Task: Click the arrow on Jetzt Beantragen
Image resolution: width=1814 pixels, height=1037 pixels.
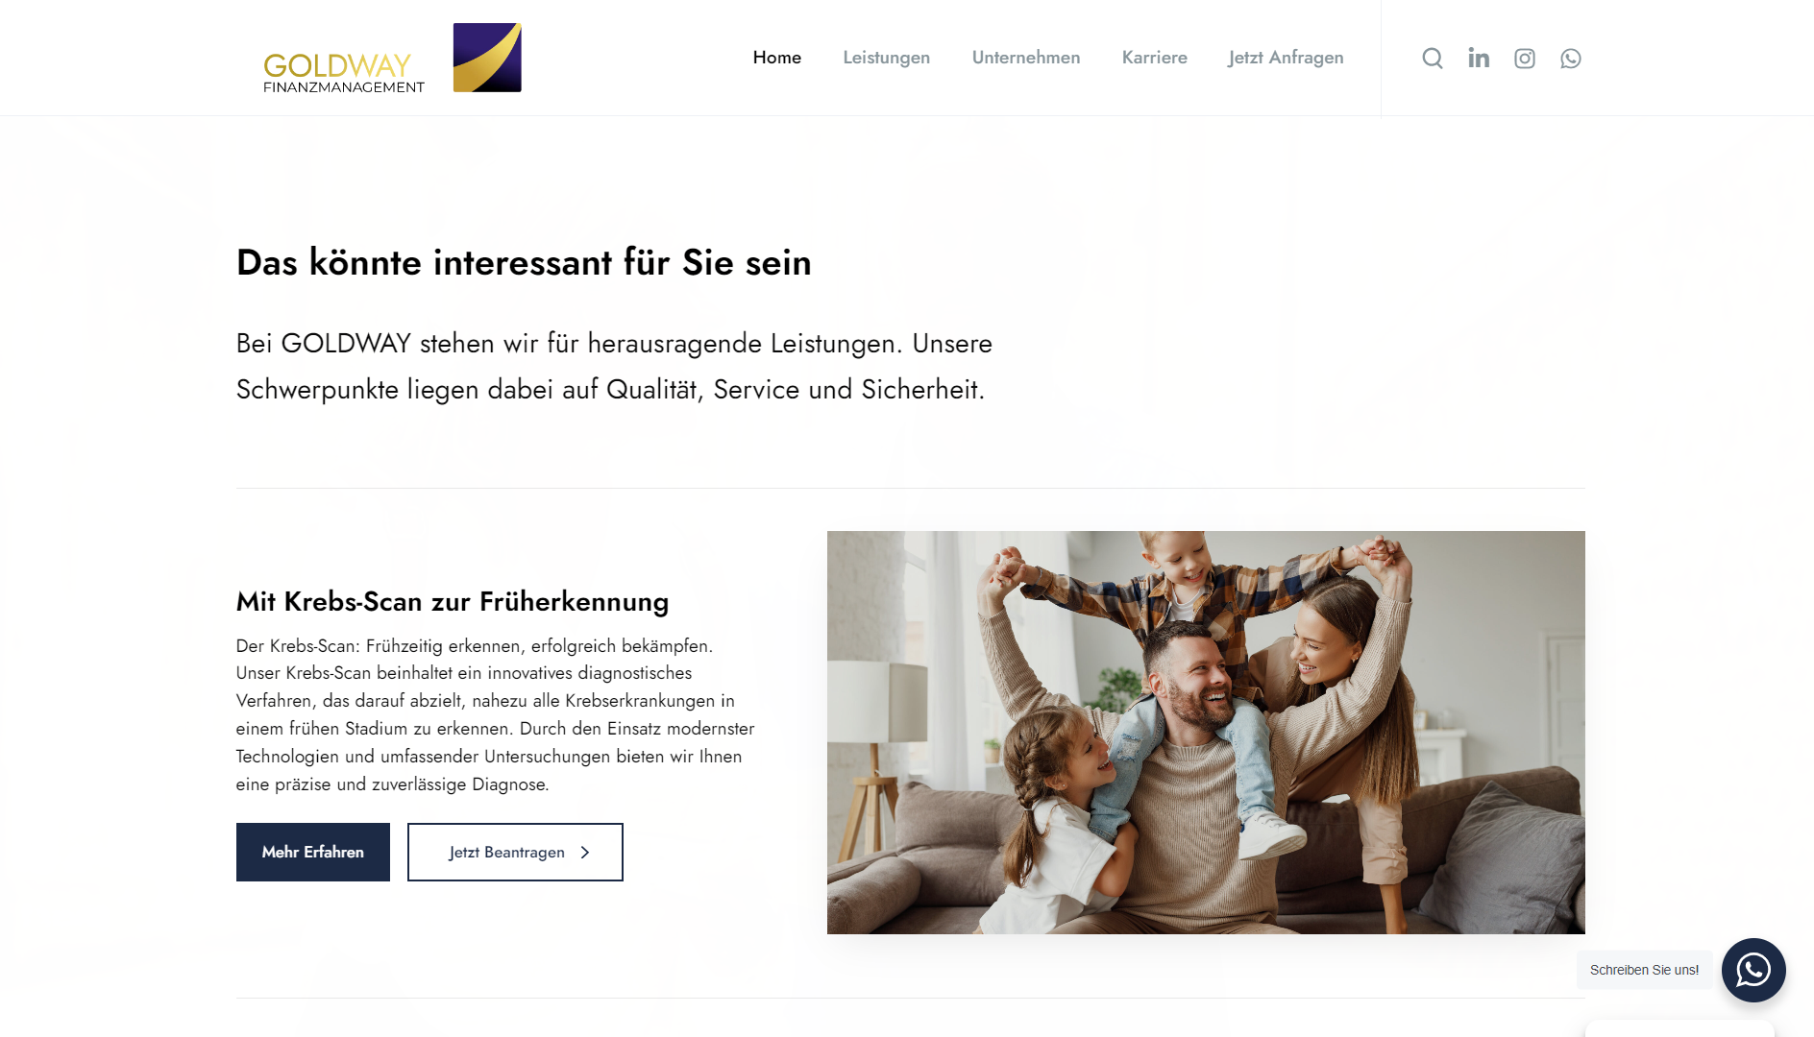Action: (x=585, y=853)
